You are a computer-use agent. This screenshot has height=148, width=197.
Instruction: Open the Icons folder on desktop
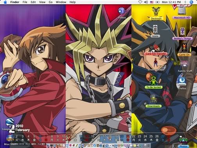155,29
